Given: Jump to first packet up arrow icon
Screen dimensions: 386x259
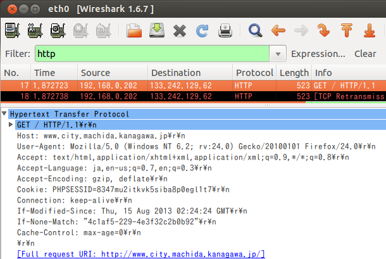Looking at the screenshot, I should pyautogui.click(x=347, y=30).
